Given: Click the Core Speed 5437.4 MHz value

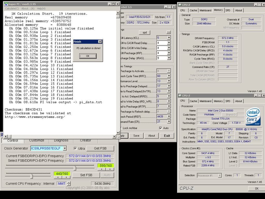Looking at the screenshot, I should (208, 153).
